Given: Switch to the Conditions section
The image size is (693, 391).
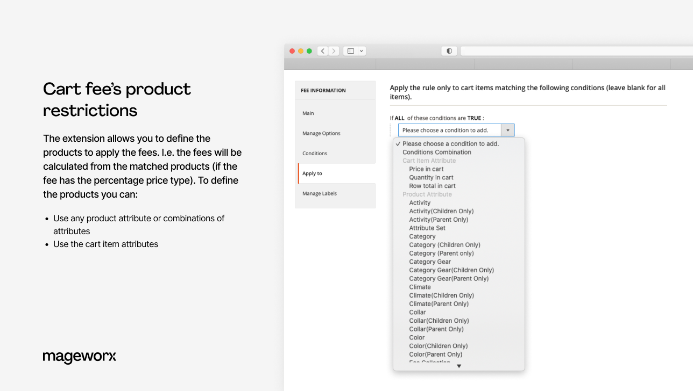Looking at the screenshot, I should click(314, 153).
